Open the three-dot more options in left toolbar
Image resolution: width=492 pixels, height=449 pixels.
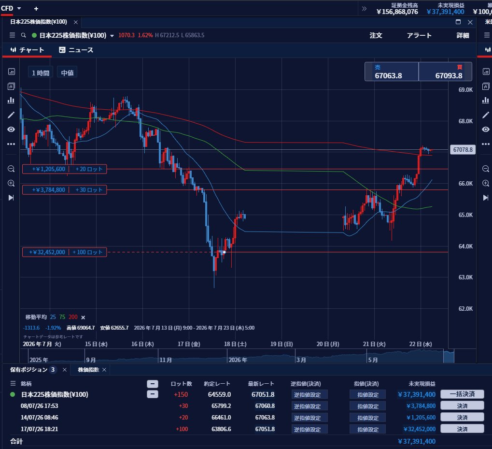(11, 144)
